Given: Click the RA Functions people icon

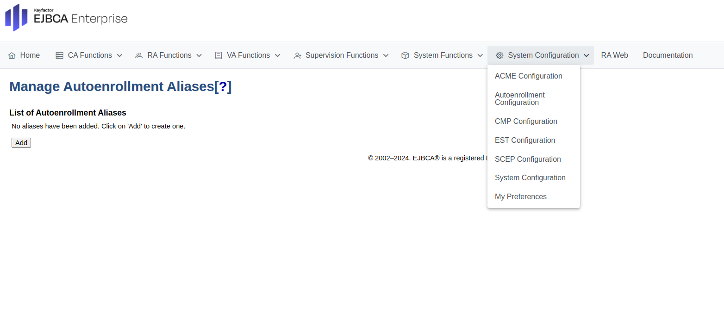Looking at the screenshot, I should pyautogui.click(x=139, y=55).
